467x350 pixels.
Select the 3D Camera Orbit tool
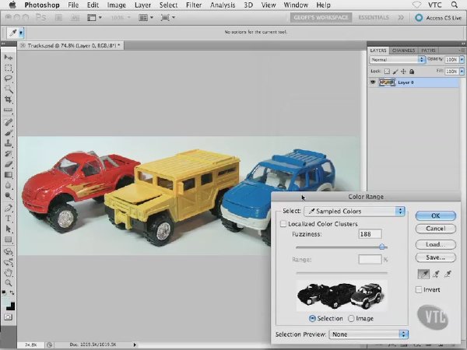[9, 262]
